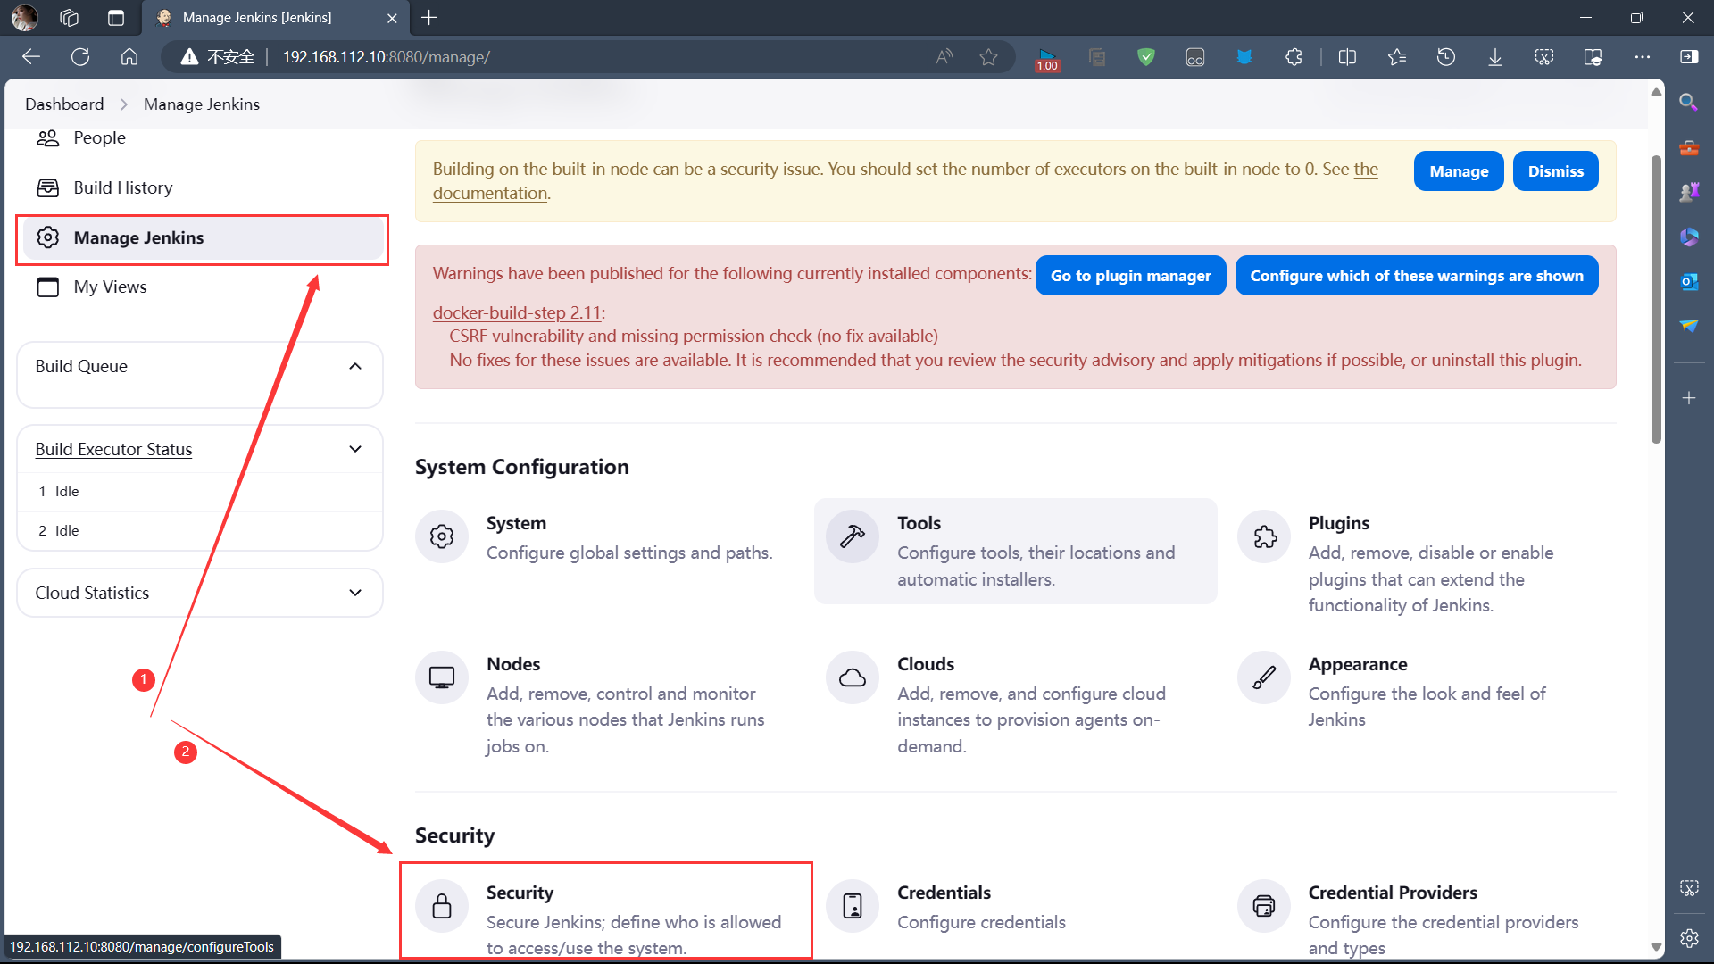This screenshot has width=1714, height=964.
Task: Open browser downloads icon
Action: point(1495,57)
